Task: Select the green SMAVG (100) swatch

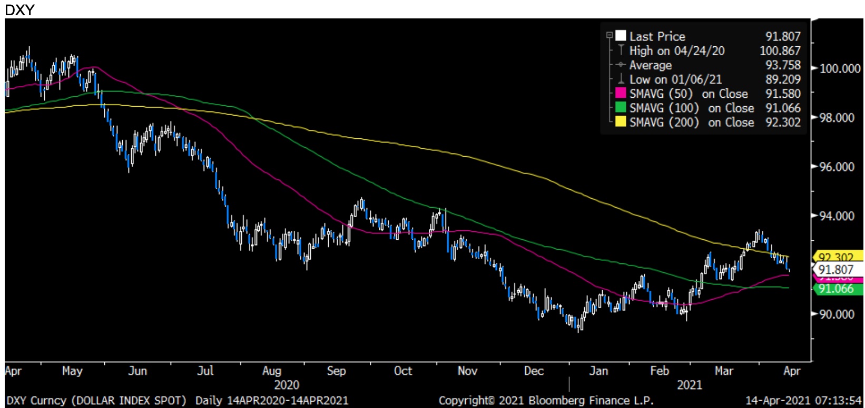Action: coord(621,108)
